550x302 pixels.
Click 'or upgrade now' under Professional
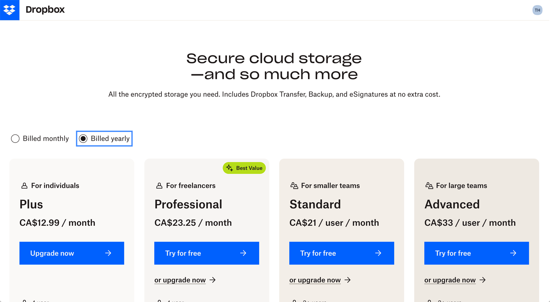pyautogui.click(x=185, y=280)
